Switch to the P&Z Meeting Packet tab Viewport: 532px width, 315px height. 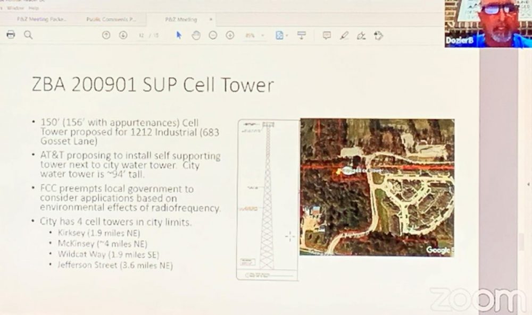pyautogui.click(x=41, y=19)
